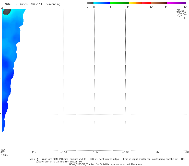The width and height of the screenshot is (189, 166).
Task: Click the title text 'SMAP NRT Winds'
Action: 16,4
